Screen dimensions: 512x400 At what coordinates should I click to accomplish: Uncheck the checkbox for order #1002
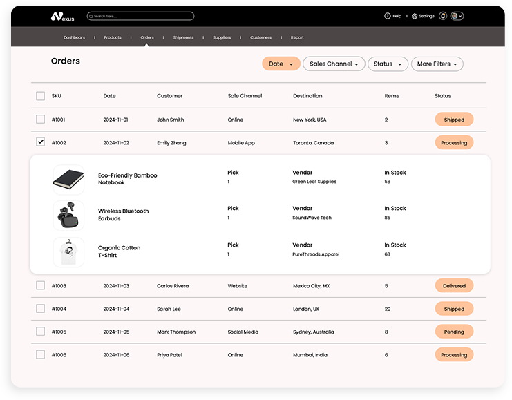tap(40, 142)
